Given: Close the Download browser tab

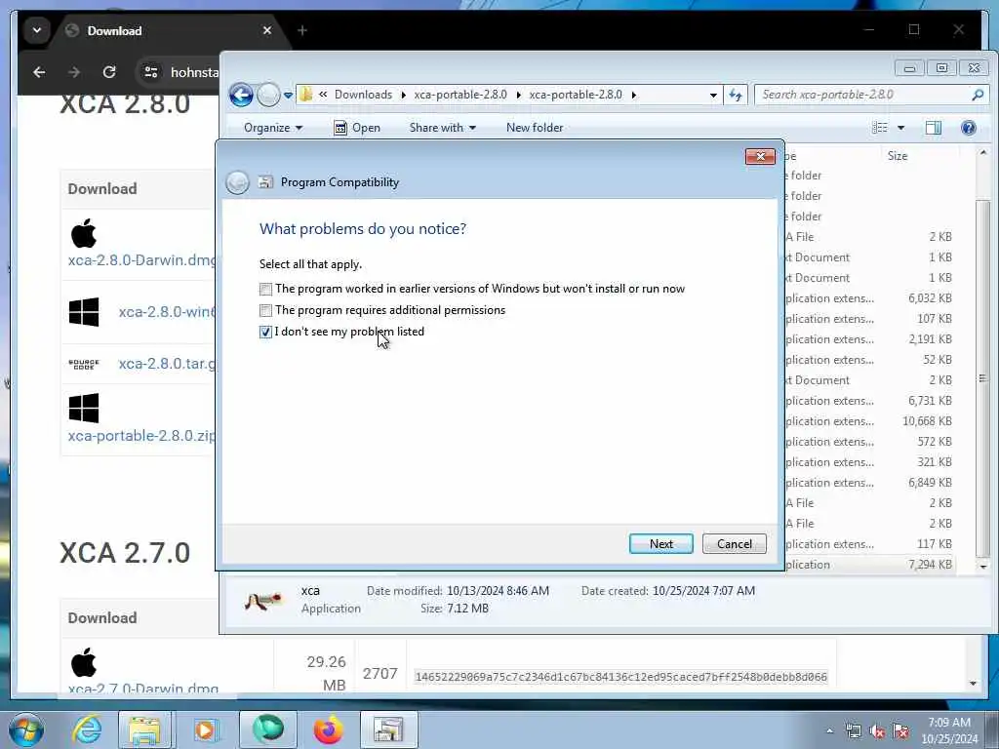Looking at the screenshot, I should click(267, 30).
